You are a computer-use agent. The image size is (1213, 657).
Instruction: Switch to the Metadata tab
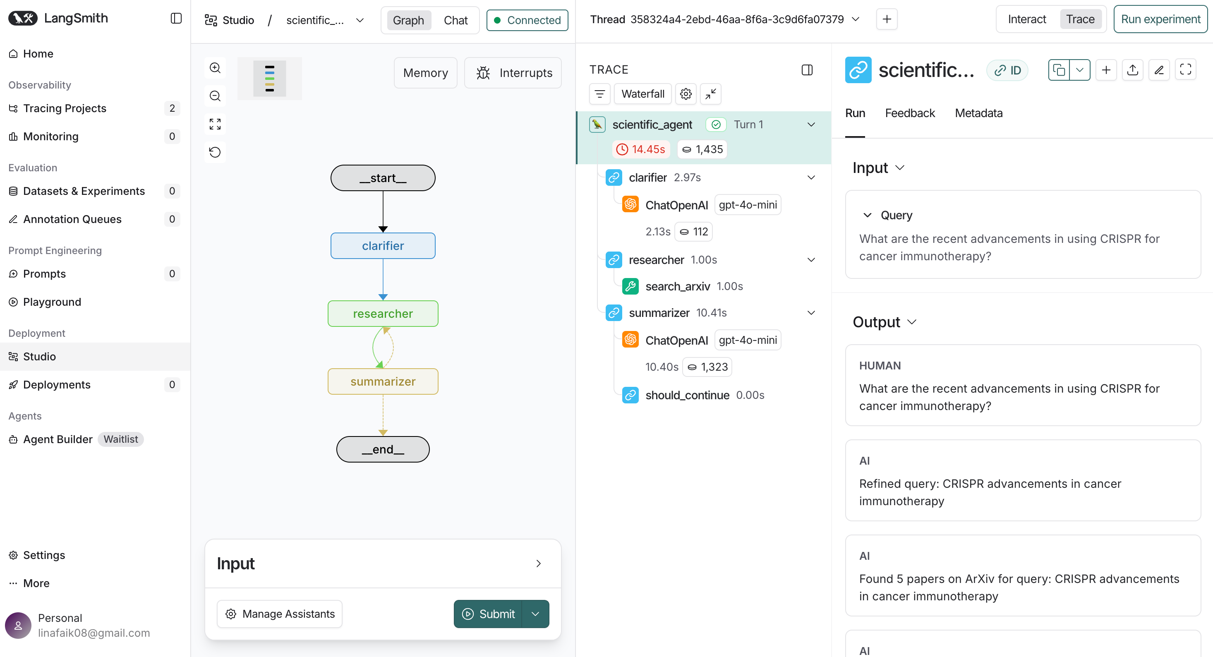coord(978,113)
